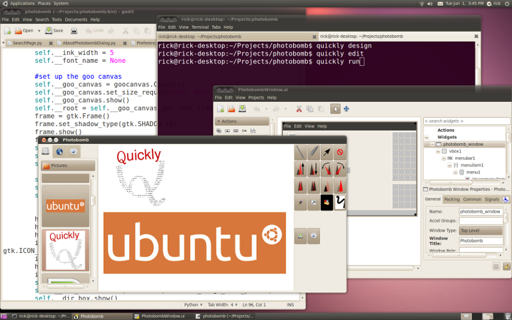
Task: Click the print icon in gedit toolbar
Action: pos(74,31)
